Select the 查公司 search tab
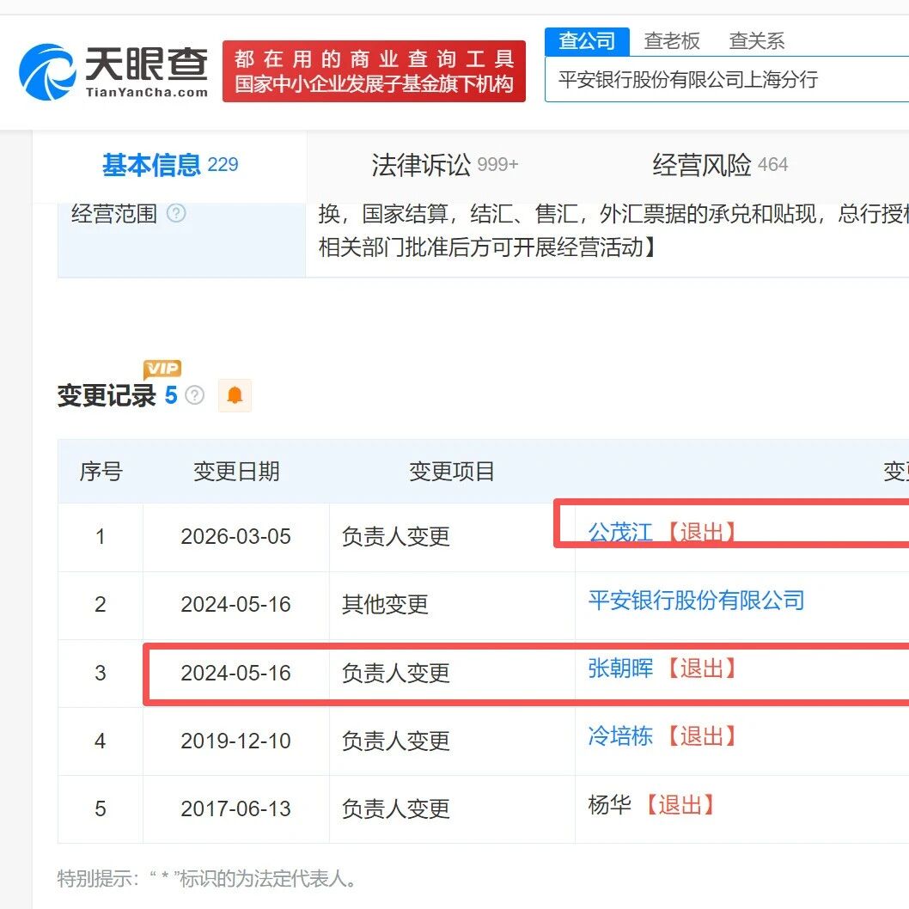Image resolution: width=909 pixels, height=909 pixels. point(587,41)
